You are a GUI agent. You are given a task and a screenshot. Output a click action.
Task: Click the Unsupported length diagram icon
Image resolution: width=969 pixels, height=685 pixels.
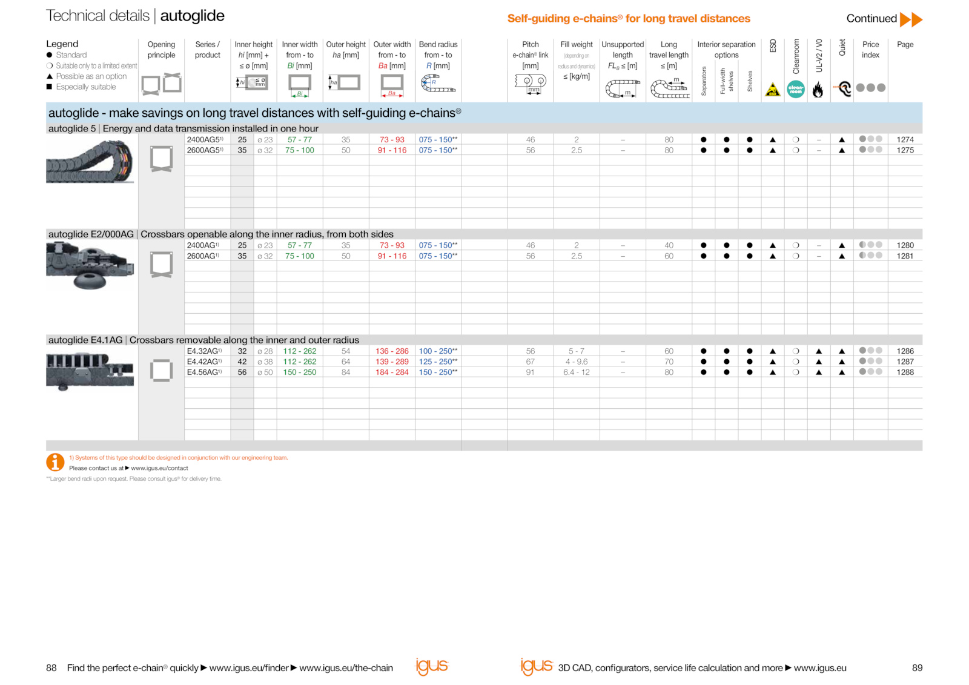click(622, 89)
